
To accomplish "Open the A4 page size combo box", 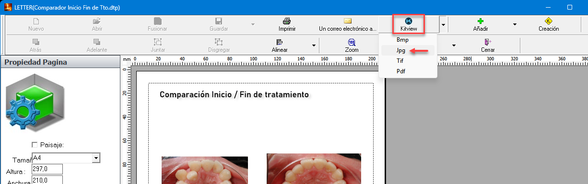I will click(x=66, y=158).
